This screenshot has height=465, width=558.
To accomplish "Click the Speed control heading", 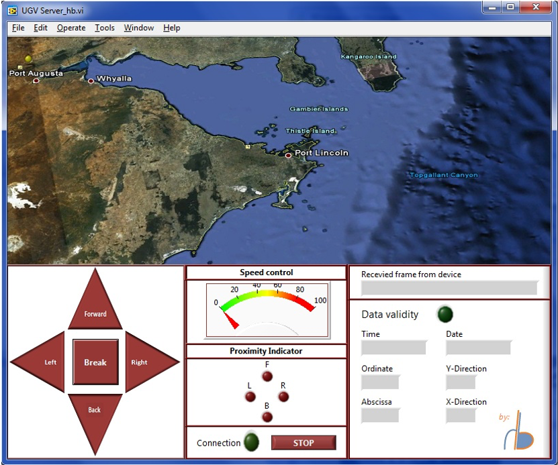I will point(266,272).
